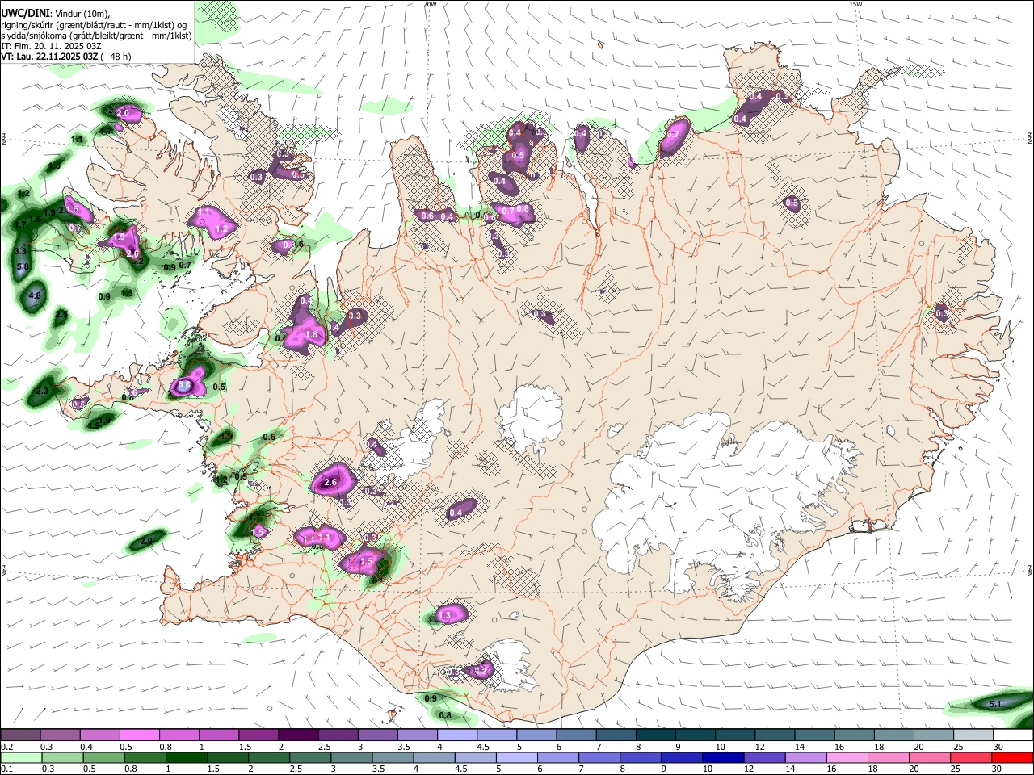Click the 2.3 rain value west of Snæfellsnes
1034x775 pixels.
[x=43, y=391]
